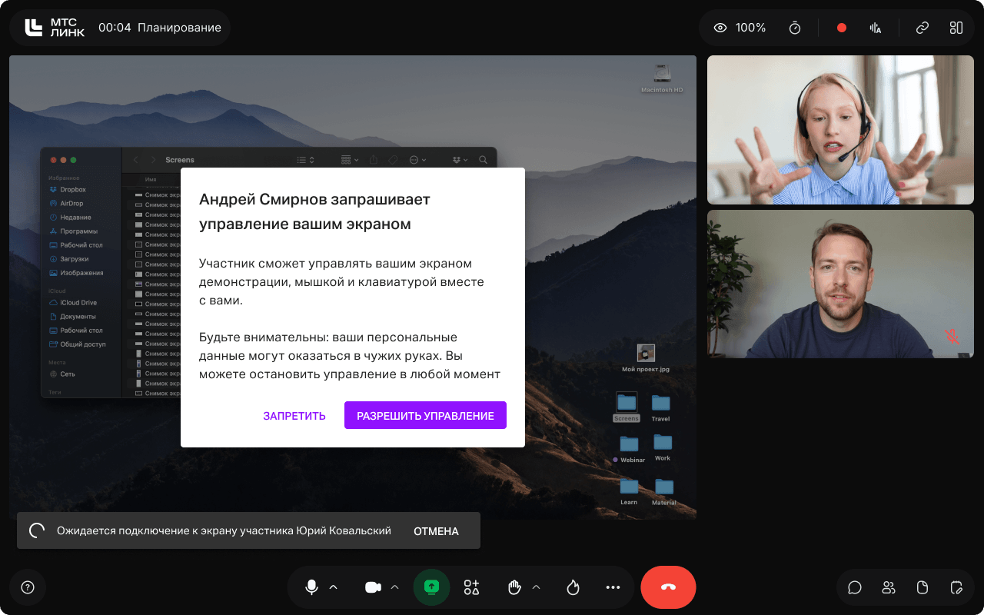
Task: Click the red end call button
Action: point(668,587)
